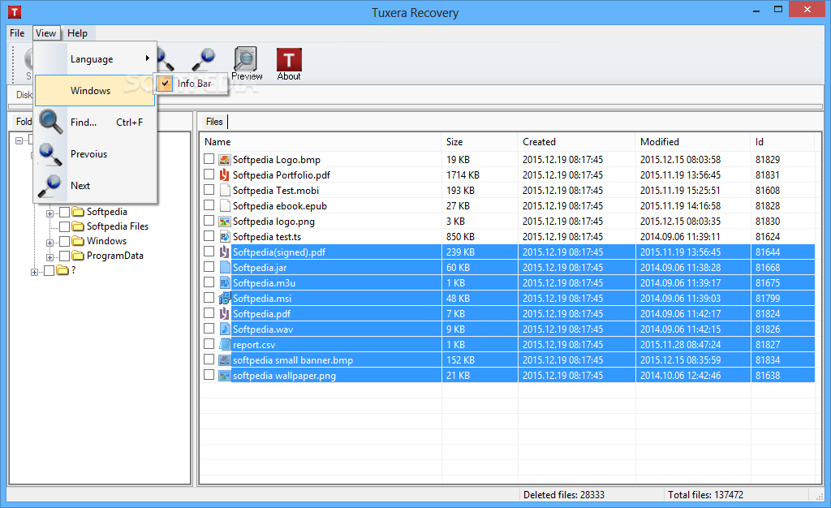Close the View menu
This screenshot has height=508, width=831.
click(x=46, y=32)
